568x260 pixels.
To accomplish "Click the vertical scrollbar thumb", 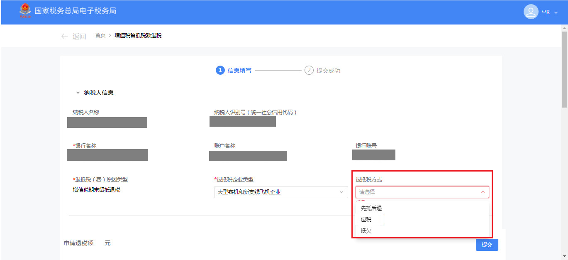I will pos(564,69).
